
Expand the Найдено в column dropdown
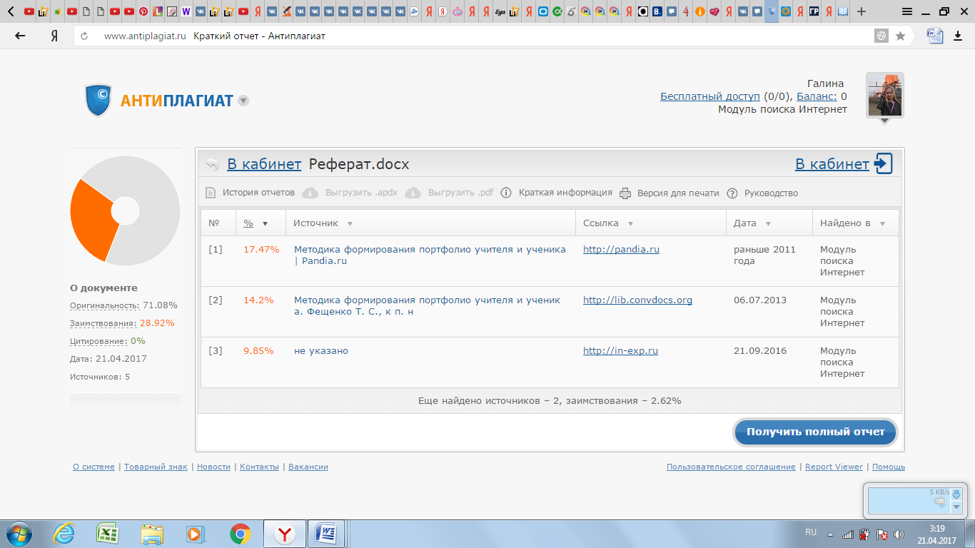pos(882,223)
